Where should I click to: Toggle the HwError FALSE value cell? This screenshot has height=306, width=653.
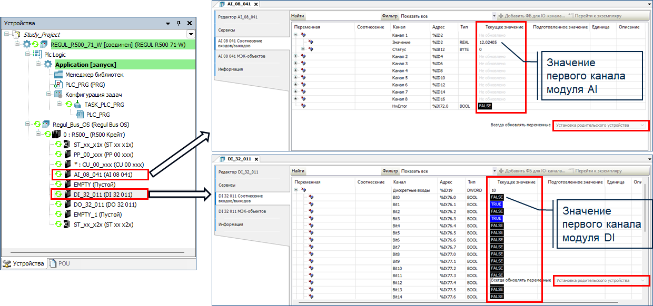(x=486, y=106)
